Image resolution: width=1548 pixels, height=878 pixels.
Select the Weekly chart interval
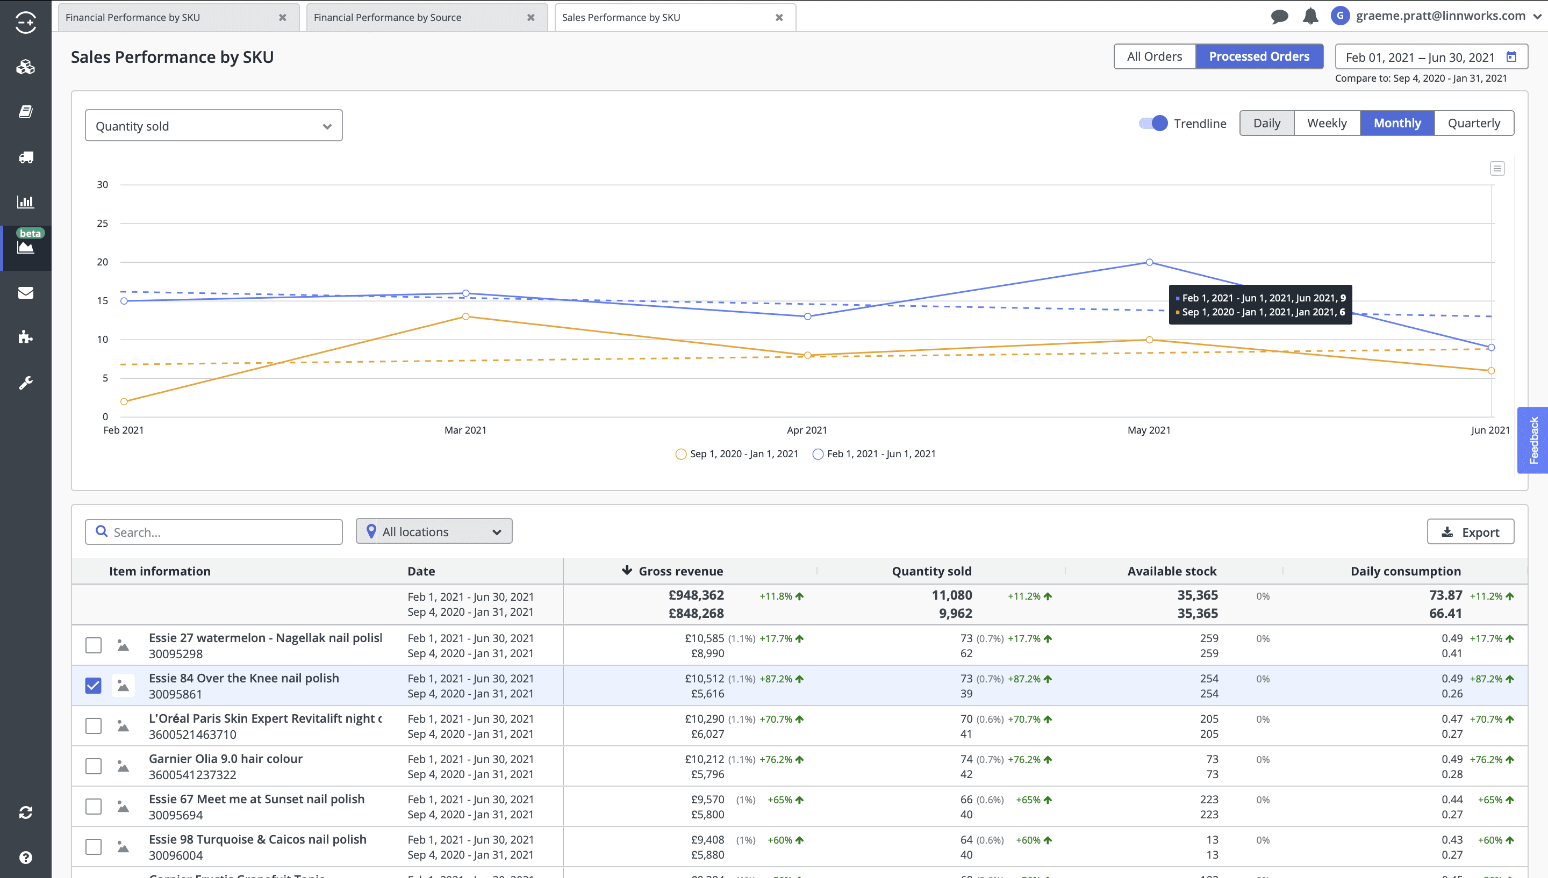click(1327, 123)
